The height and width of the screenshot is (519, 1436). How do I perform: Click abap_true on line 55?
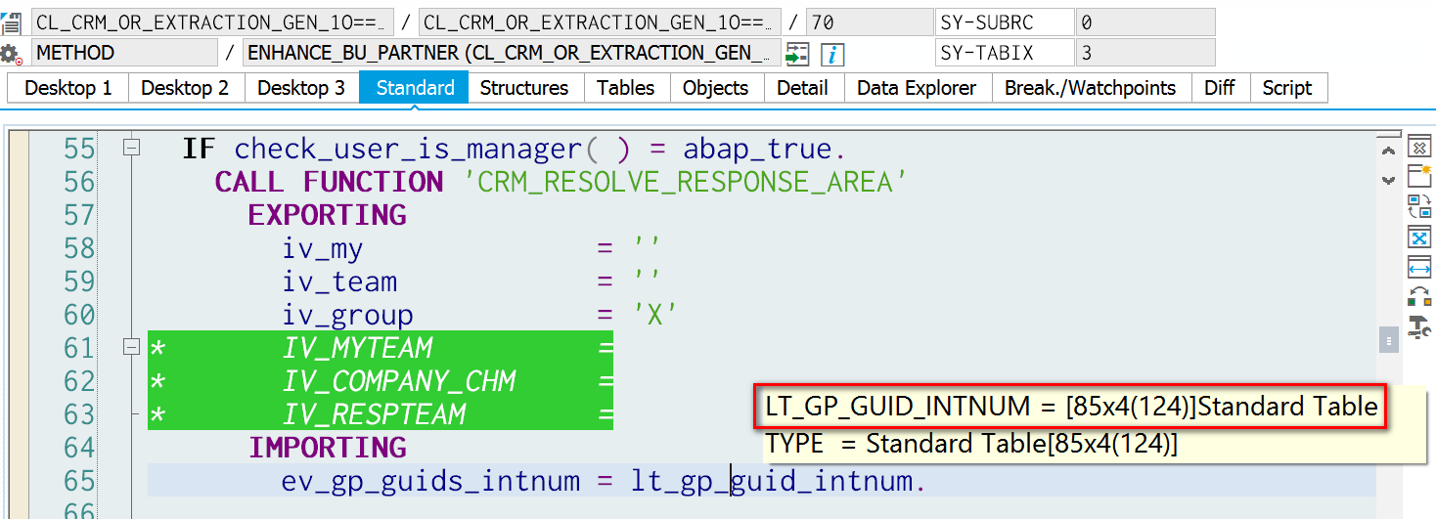click(758, 150)
